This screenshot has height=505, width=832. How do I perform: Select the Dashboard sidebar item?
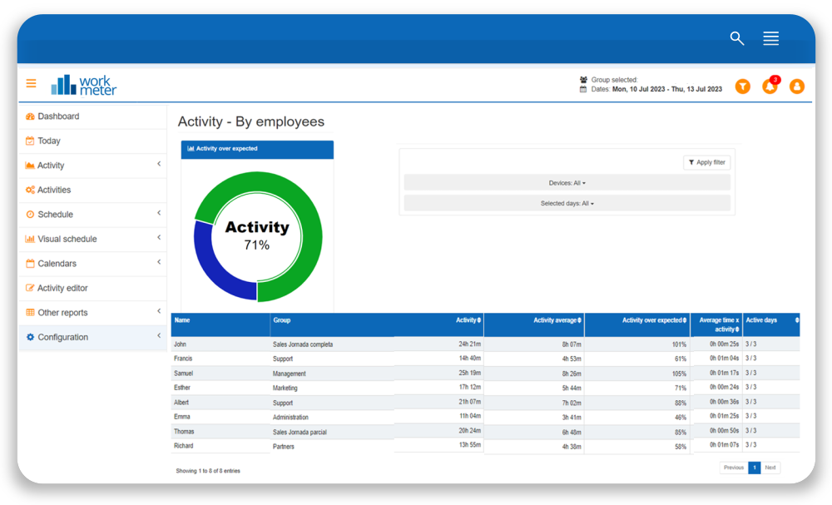pyautogui.click(x=58, y=116)
